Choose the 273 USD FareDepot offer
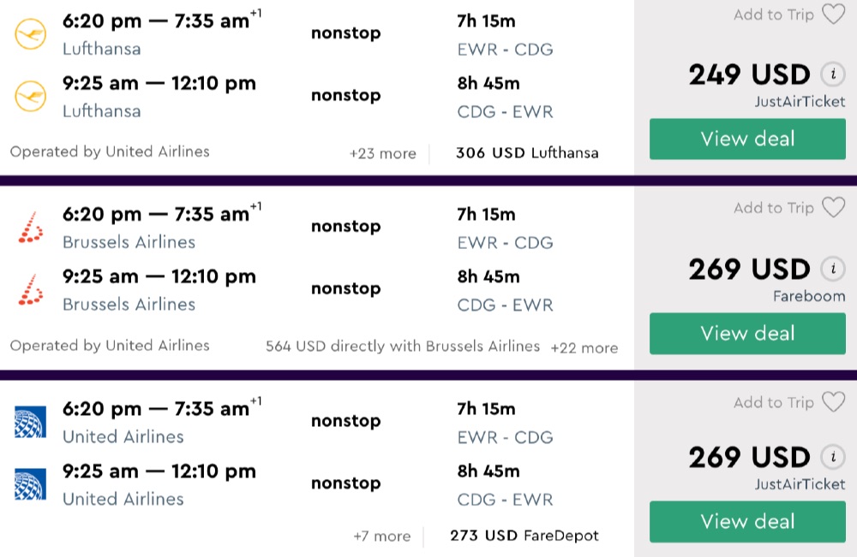The height and width of the screenshot is (557, 857). tap(524, 536)
